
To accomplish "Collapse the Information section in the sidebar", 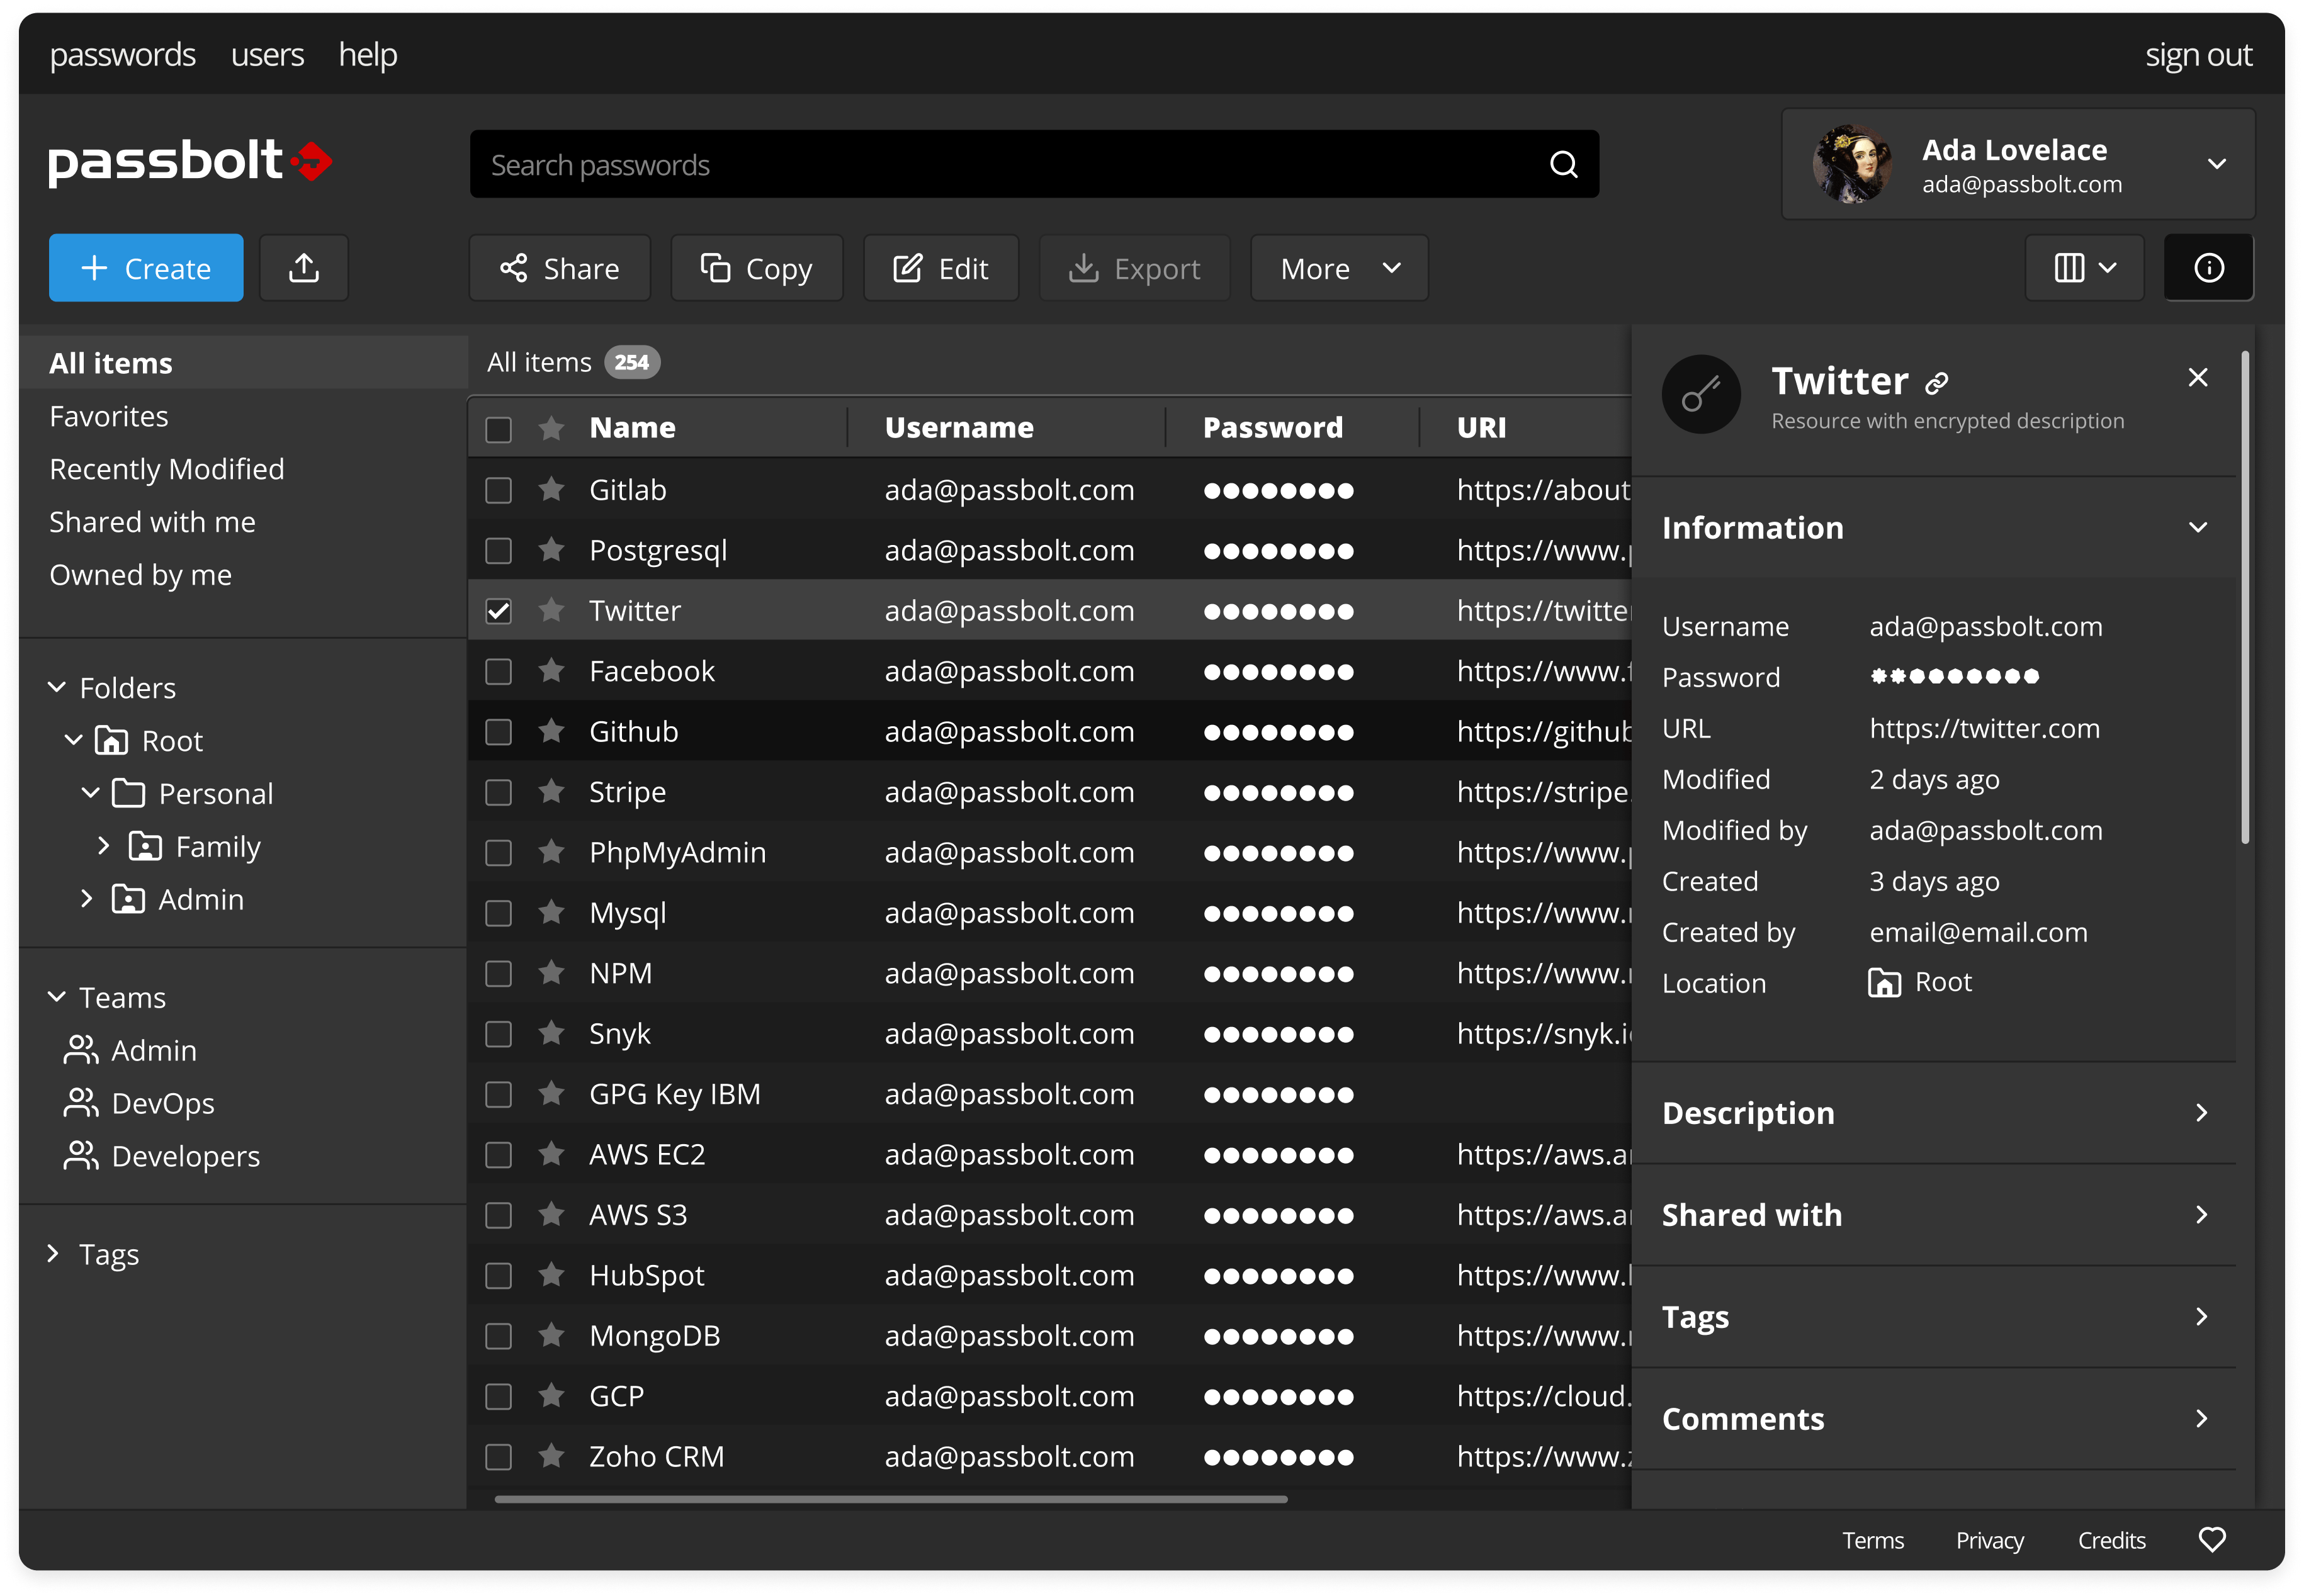I will (2198, 527).
